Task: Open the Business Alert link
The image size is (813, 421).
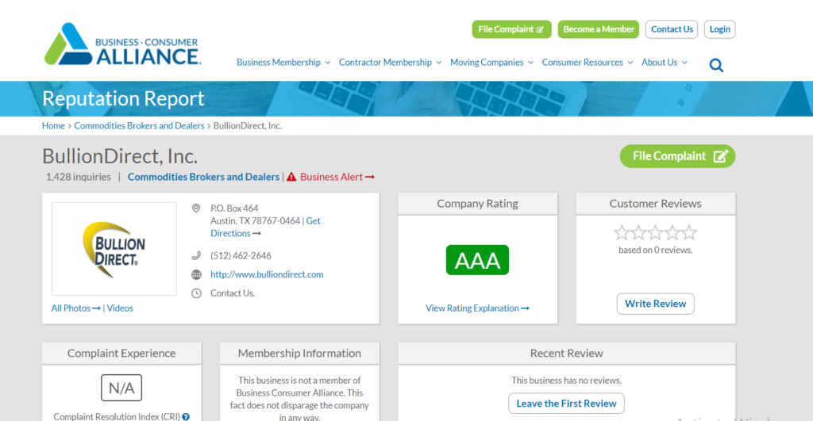Action: [x=337, y=177]
